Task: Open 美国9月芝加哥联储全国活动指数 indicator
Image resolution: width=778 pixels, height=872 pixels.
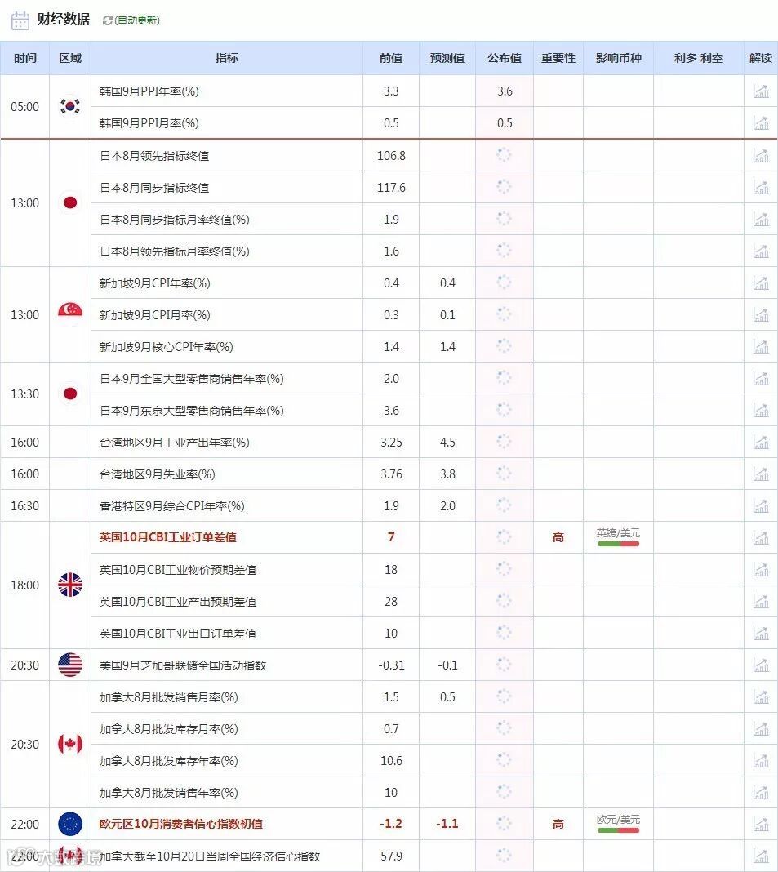Action: tap(183, 665)
